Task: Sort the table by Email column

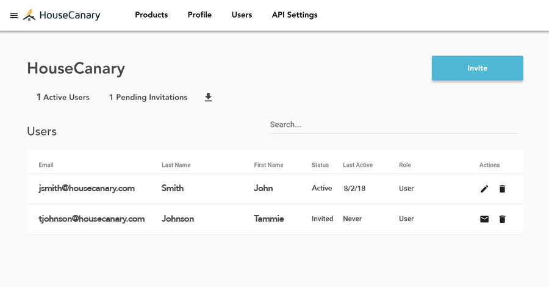Action: click(x=46, y=165)
